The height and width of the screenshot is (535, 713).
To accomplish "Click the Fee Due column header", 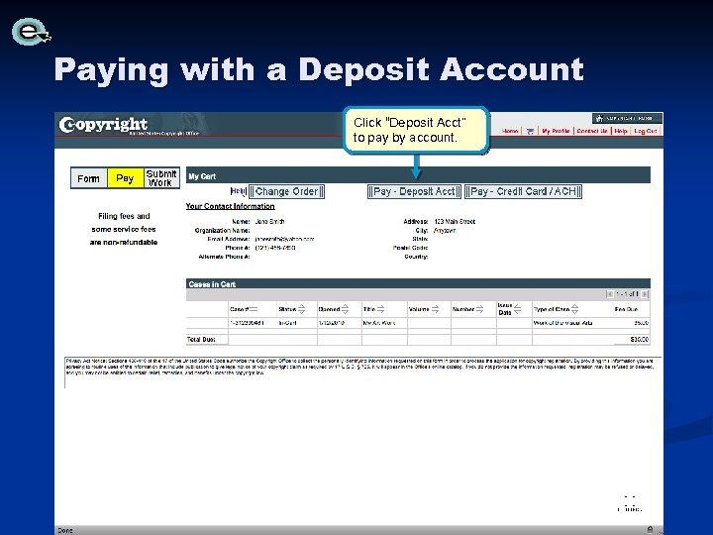I will click(626, 309).
